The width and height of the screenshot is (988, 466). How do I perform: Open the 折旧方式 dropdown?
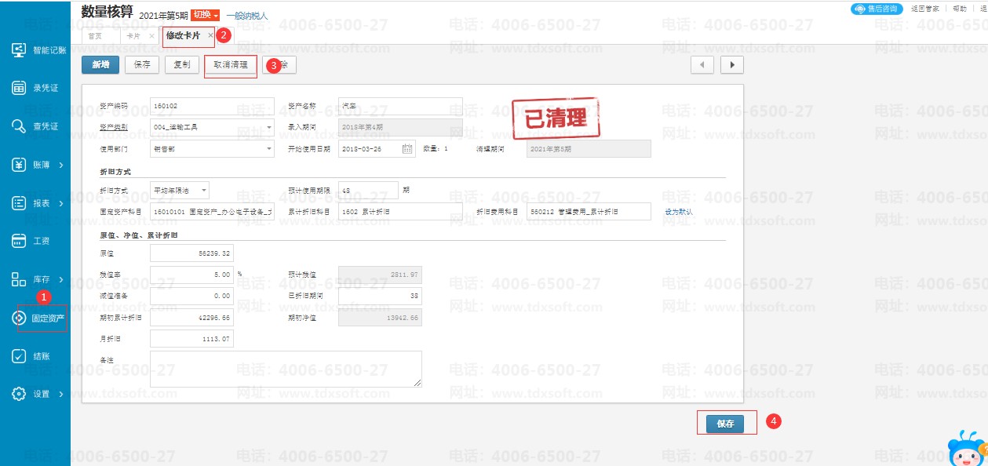coord(204,190)
